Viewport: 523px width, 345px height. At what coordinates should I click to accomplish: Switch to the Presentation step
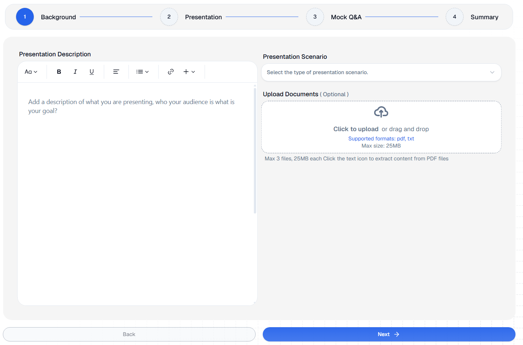[x=169, y=17]
